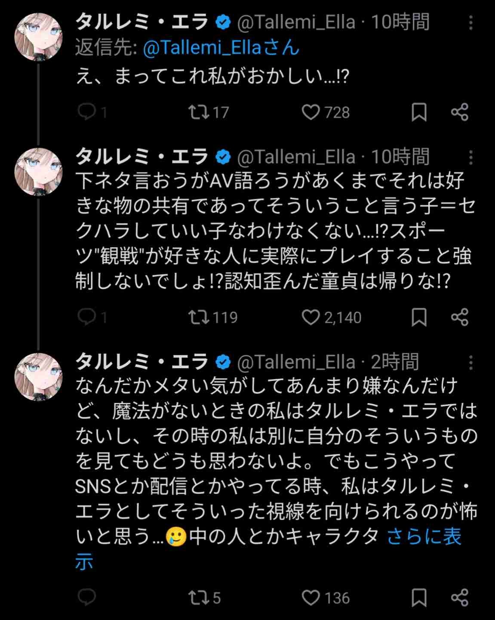This screenshot has height=620, width=495.
Task: Share the second tweet with 2,140 likes
Action: pos(460,317)
